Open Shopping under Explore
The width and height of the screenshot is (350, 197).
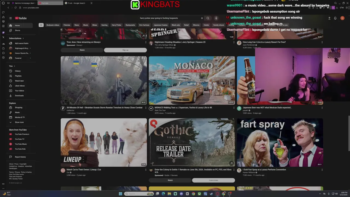tap(21, 108)
